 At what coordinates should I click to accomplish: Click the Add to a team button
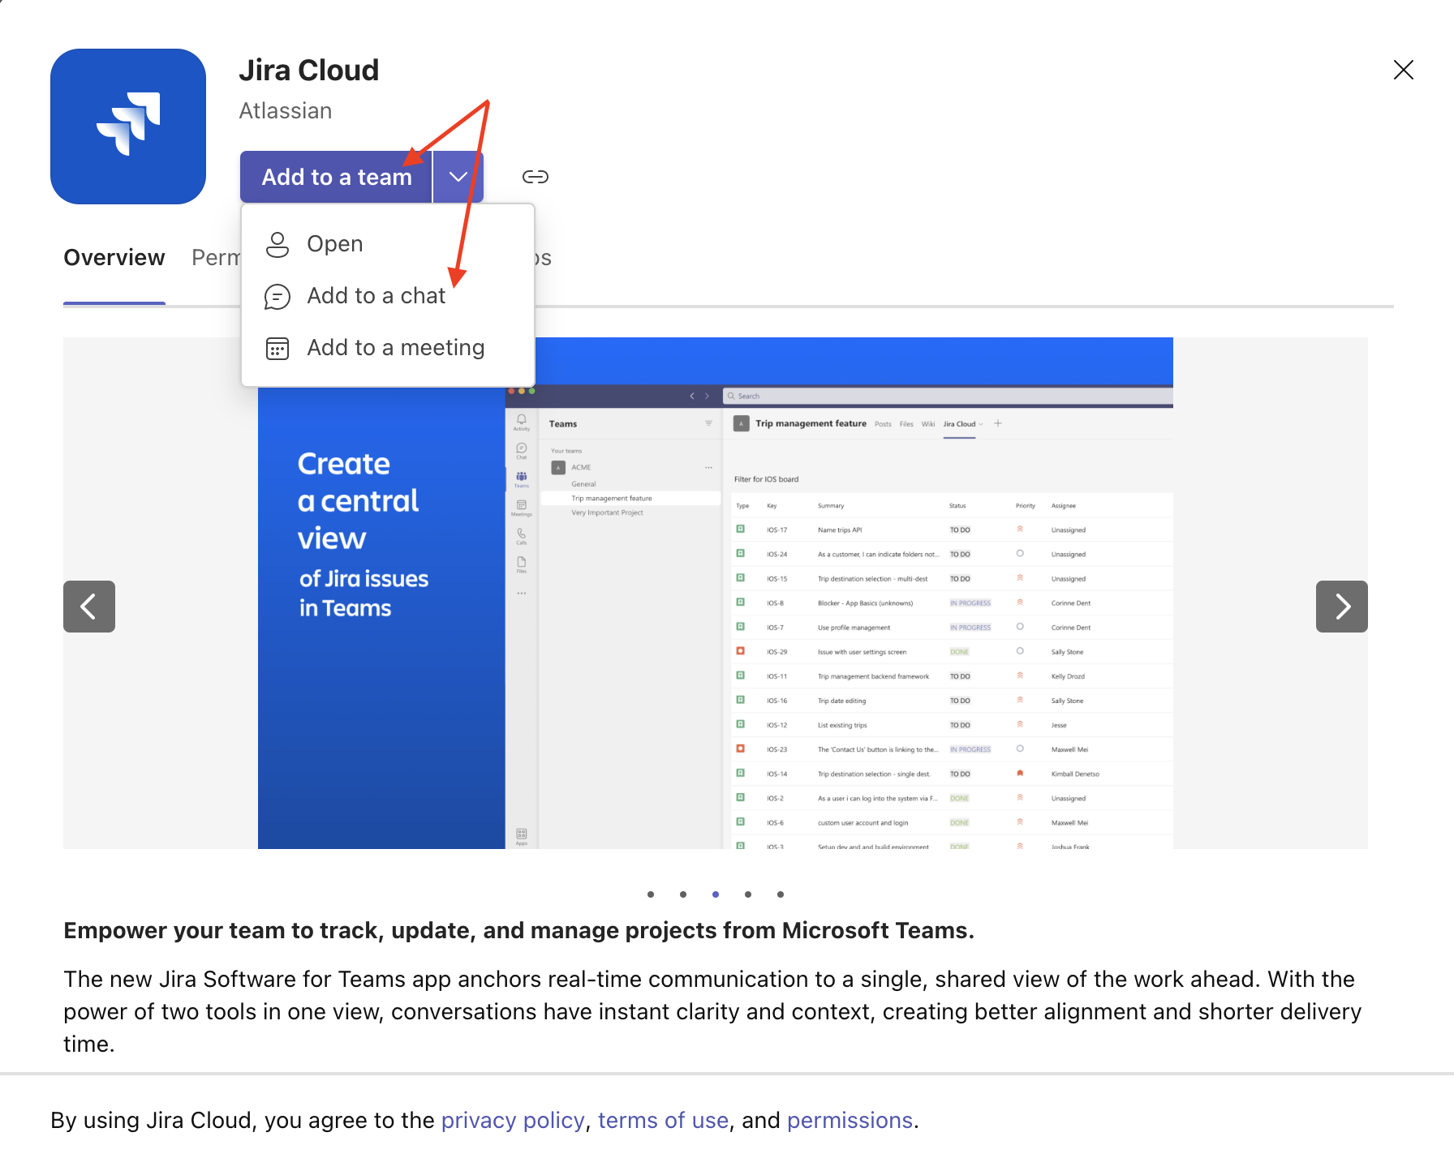335,176
